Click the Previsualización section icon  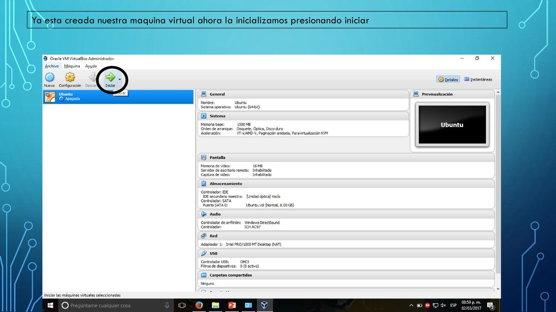(416, 94)
